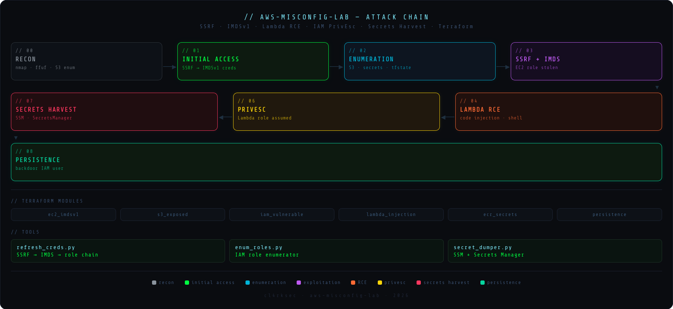Image resolution: width=673 pixels, height=309 pixels.
Task: Click the down triangle below Secrets Harvest card
Action: (x=16, y=138)
